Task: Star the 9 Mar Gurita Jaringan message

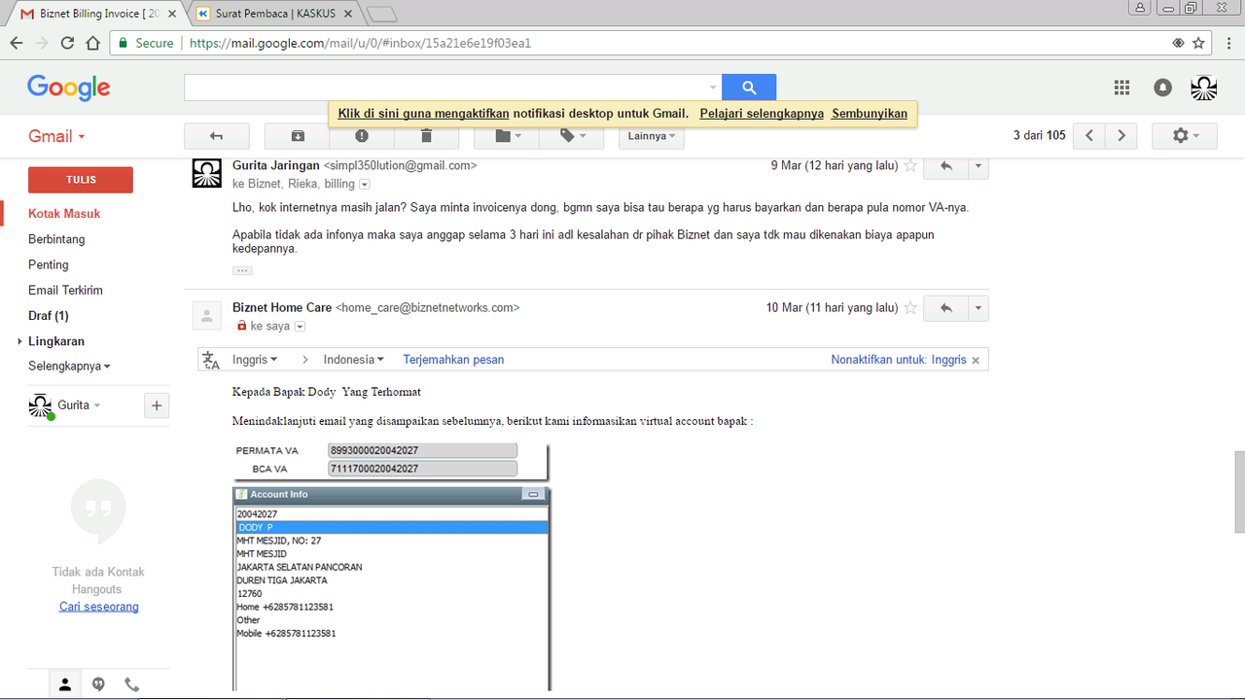Action: tap(910, 166)
